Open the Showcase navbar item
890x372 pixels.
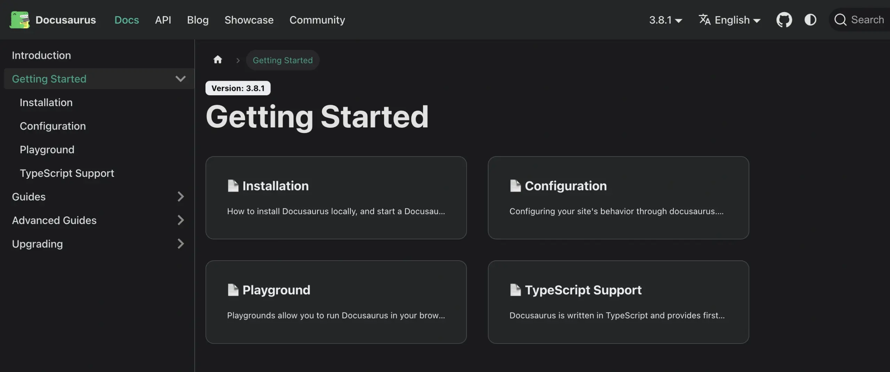(249, 20)
